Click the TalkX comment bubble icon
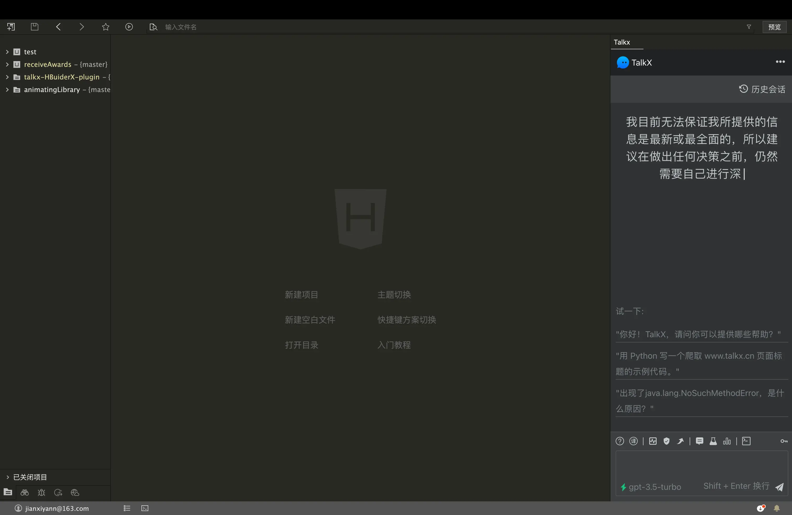The height and width of the screenshot is (515, 792). tap(699, 441)
